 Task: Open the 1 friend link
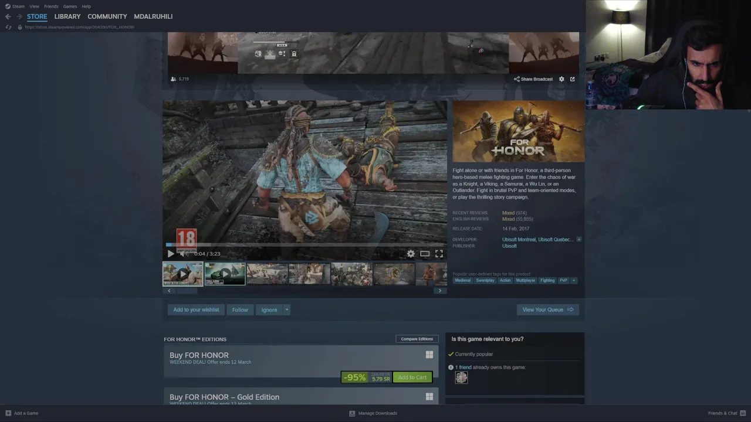click(x=463, y=367)
